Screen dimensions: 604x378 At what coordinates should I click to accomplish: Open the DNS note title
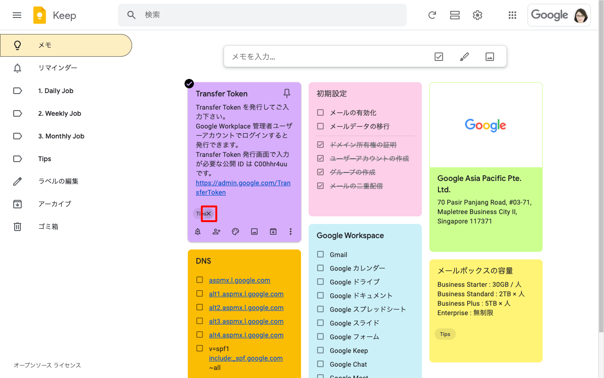coord(203,261)
